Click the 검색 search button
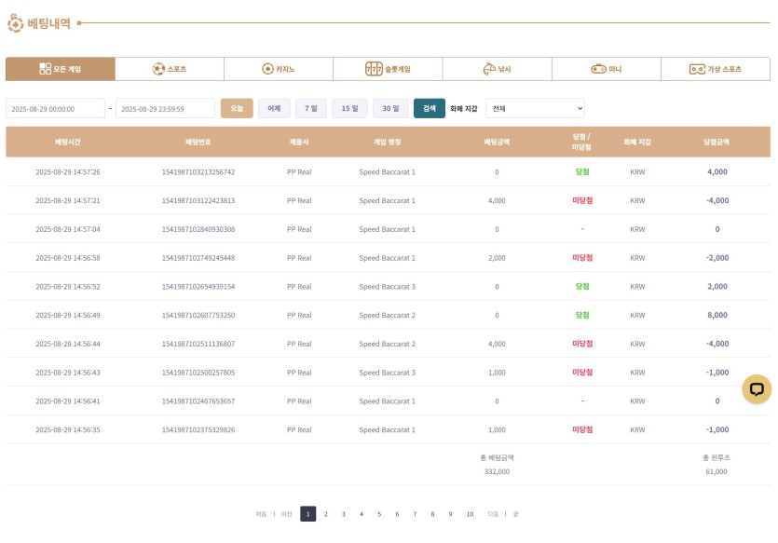 tap(430, 109)
